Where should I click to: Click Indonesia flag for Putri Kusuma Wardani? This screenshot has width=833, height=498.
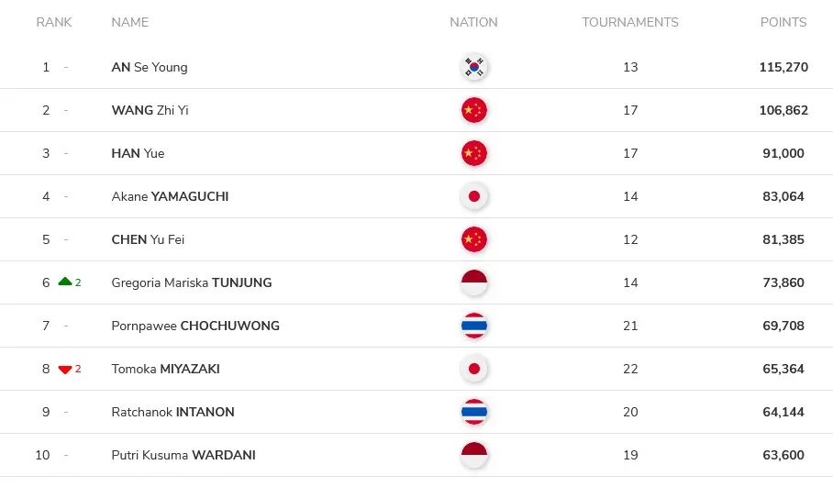(x=474, y=455)
